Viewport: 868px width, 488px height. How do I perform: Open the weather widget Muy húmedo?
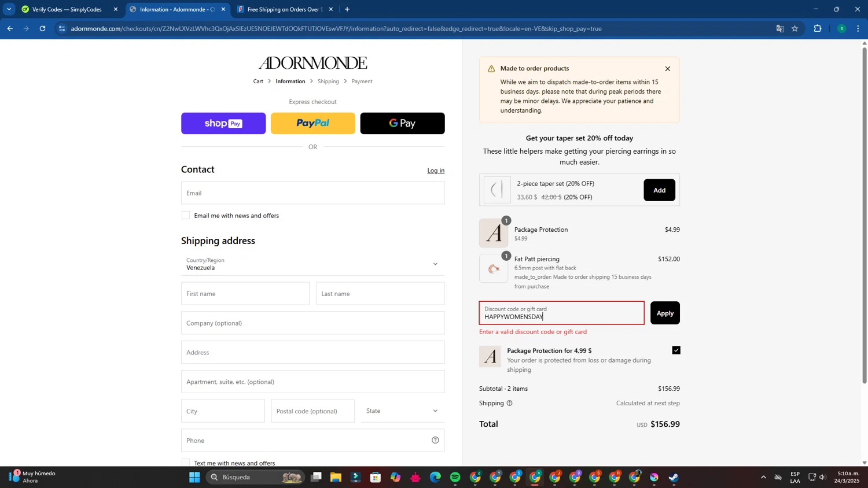[x=32, y=477]
